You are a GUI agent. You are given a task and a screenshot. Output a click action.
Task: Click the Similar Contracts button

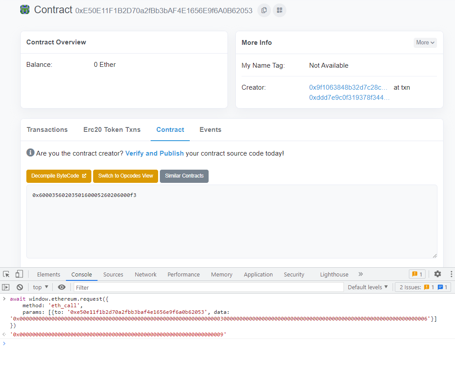coord(184,176)
